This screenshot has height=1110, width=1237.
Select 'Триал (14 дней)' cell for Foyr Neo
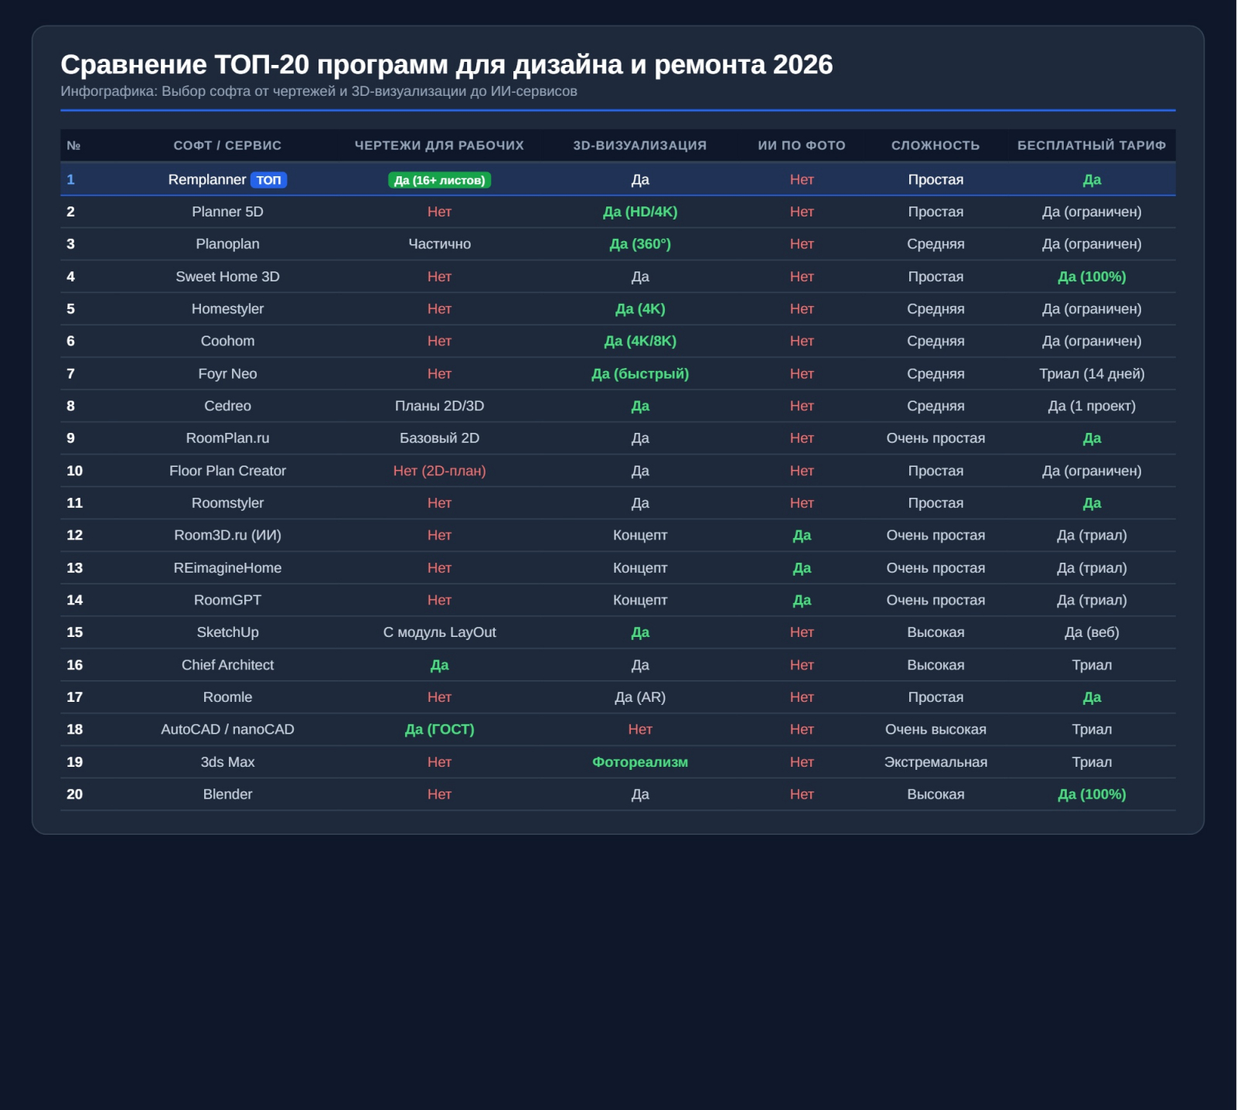point(1092,374)
